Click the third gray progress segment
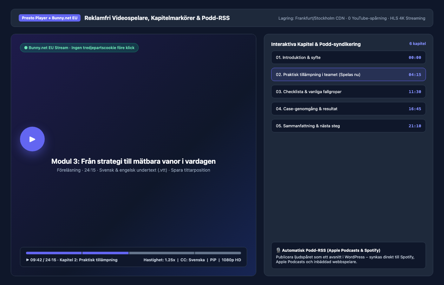The width and height of the screenshot is (444, 285). coord(162,253)
